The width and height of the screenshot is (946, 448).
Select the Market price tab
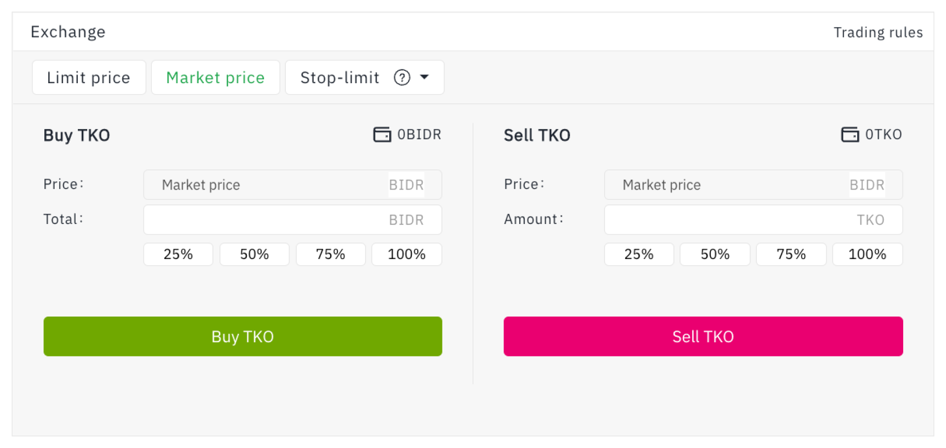click(x=215, y=77)
